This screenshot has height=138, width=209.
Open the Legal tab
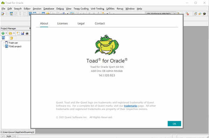[81, 23]
